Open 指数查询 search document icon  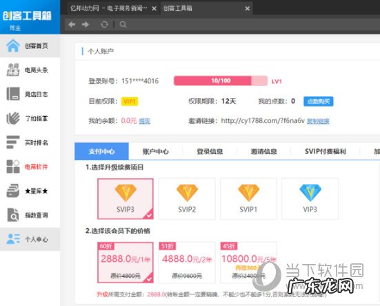pos(13,215)
